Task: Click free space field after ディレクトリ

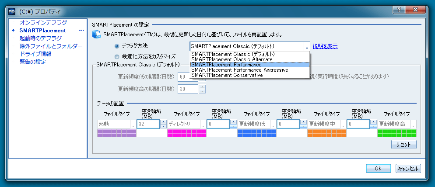Action: click(218, 124)
